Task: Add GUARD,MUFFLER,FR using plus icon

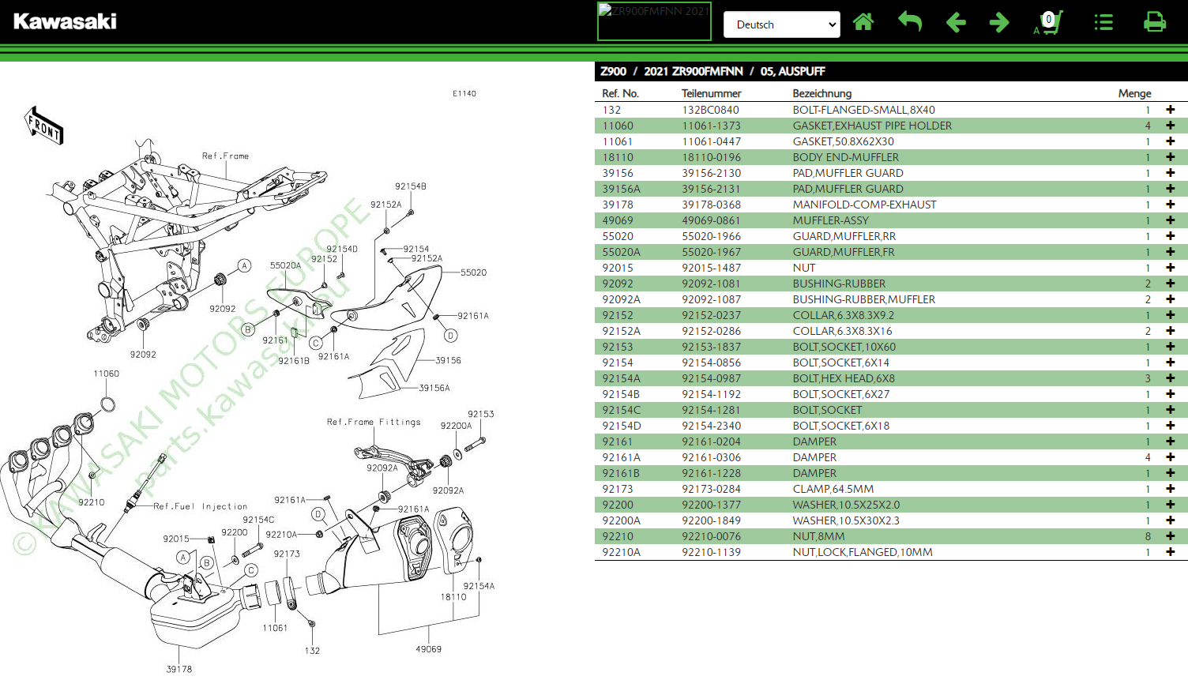Action: point(1170,252)
